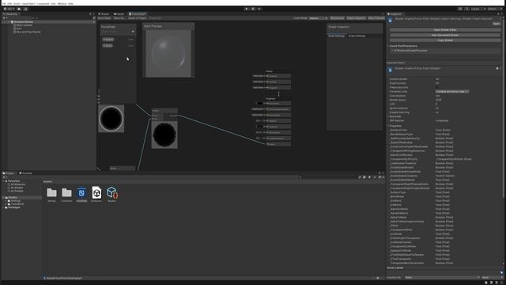Open the Color Mode dropdown
Screen dimensions: 506x285
click(x=318, y=18)
